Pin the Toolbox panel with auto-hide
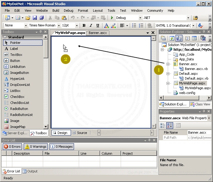The height and width of the screenshot is (182, 213). (41, 32)
